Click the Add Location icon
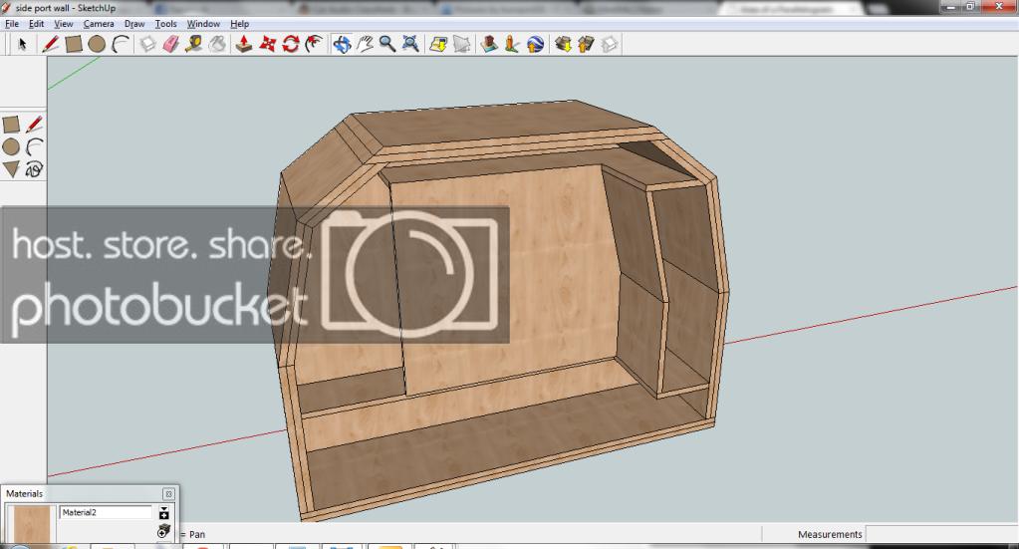This screenshot has width=1019, height=549. 438,44
